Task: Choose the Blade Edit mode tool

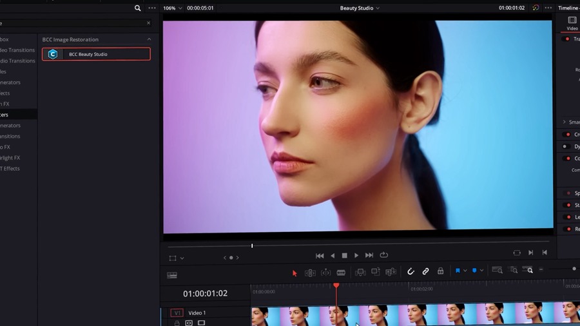Action: pyautogui.click(x=341, y=273)
